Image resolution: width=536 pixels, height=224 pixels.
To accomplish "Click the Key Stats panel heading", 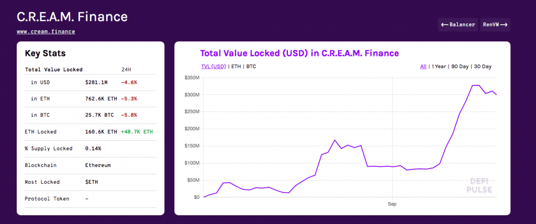I will (45, 53).
